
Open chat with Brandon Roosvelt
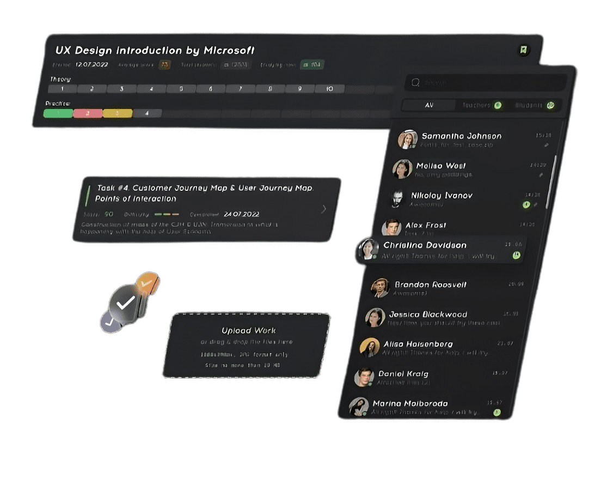446,288
